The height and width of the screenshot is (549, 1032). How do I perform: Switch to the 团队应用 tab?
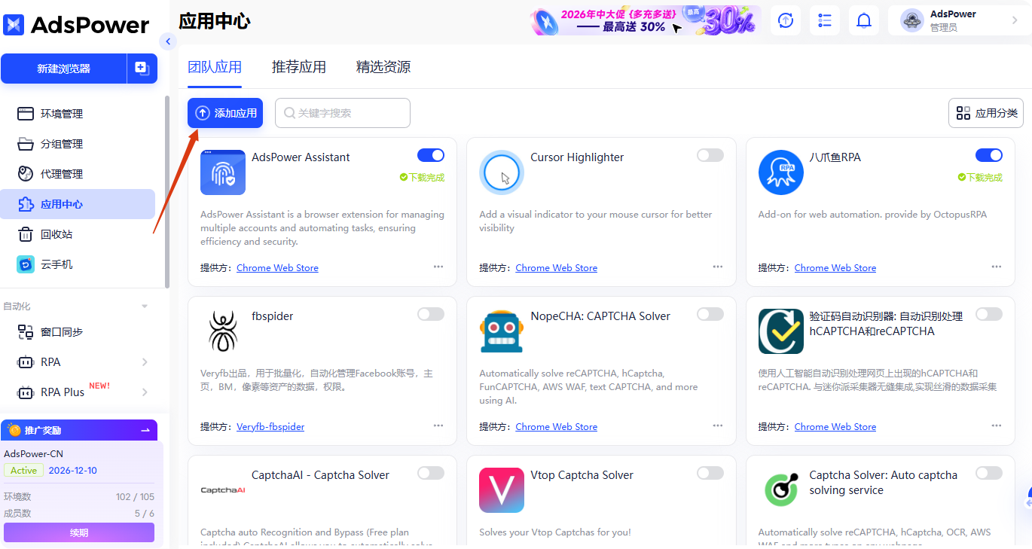tap(215, 67)
